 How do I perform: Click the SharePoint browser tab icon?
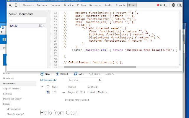point(3,27)
